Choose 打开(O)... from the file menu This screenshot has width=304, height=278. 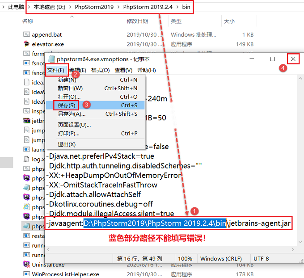[95, 97]
